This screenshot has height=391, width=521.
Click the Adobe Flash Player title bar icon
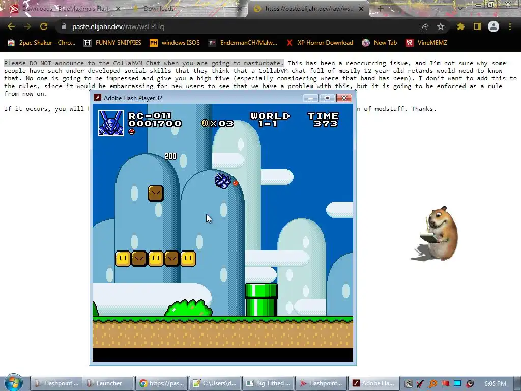(97, 97)
